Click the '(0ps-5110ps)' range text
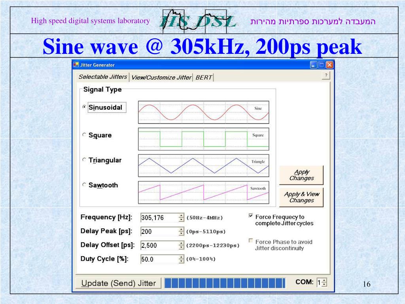 coord(206,232)
